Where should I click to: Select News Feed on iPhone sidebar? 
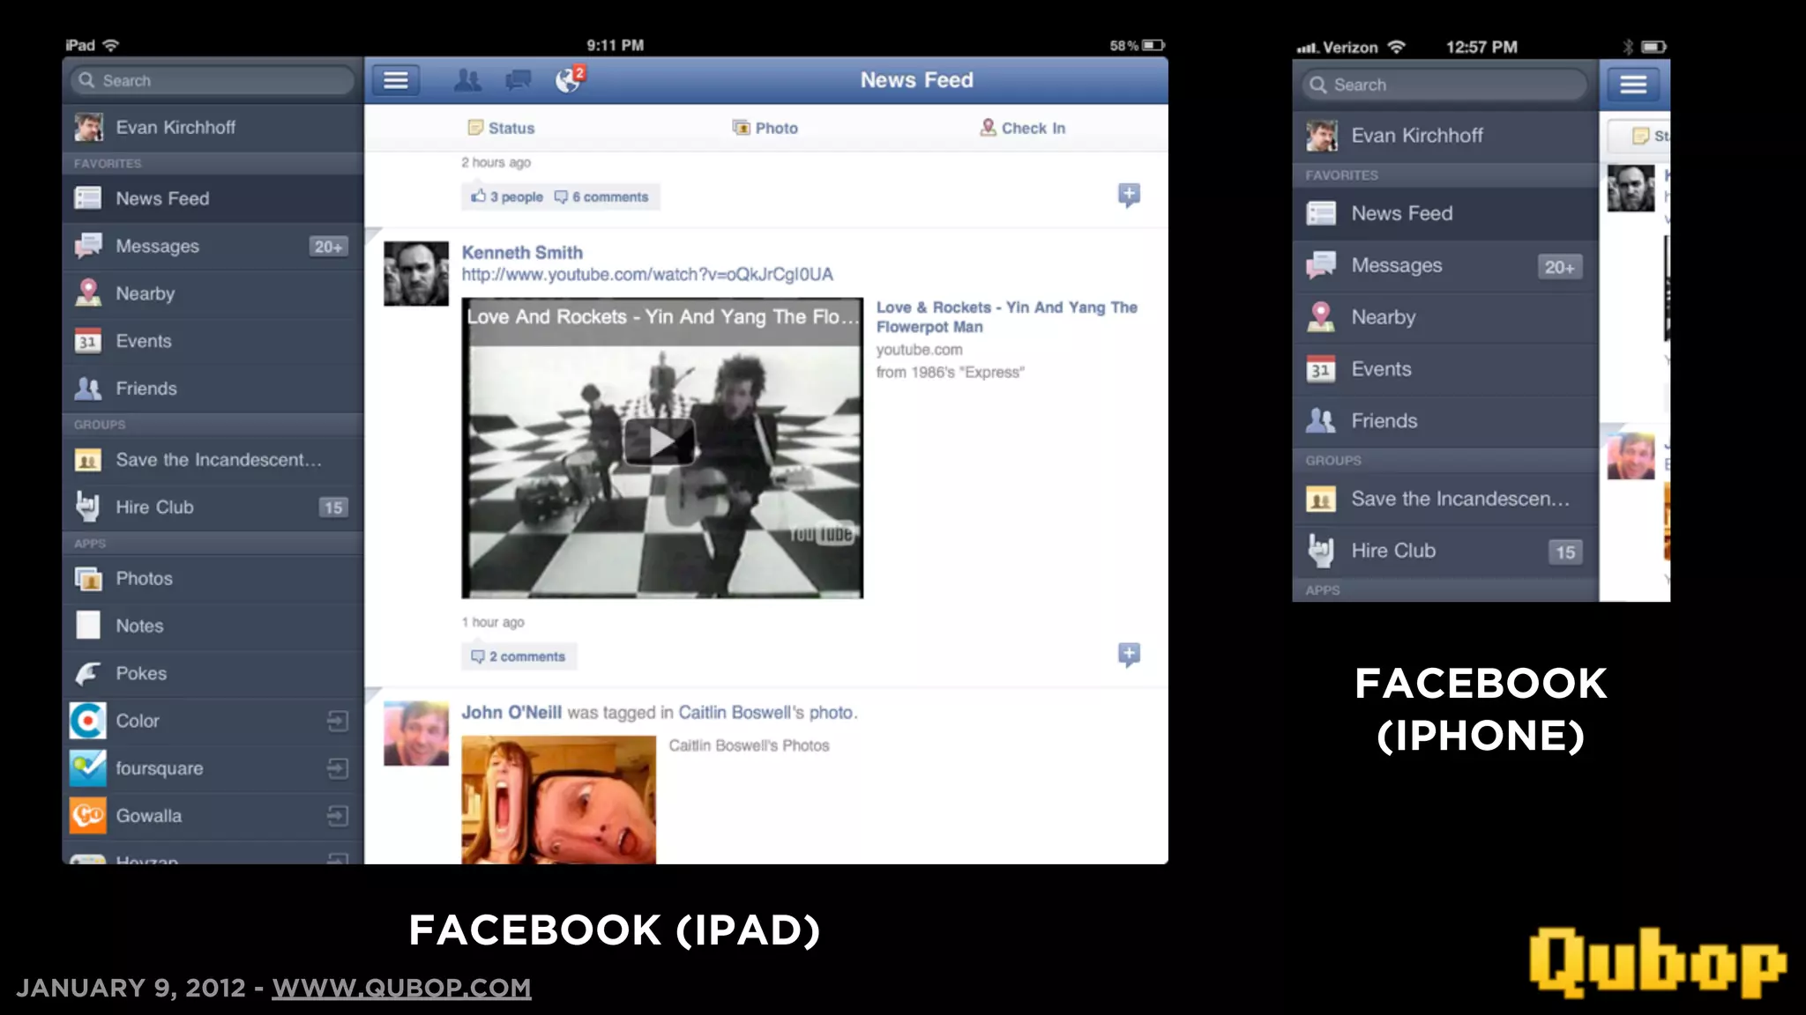coord(1445,213)
